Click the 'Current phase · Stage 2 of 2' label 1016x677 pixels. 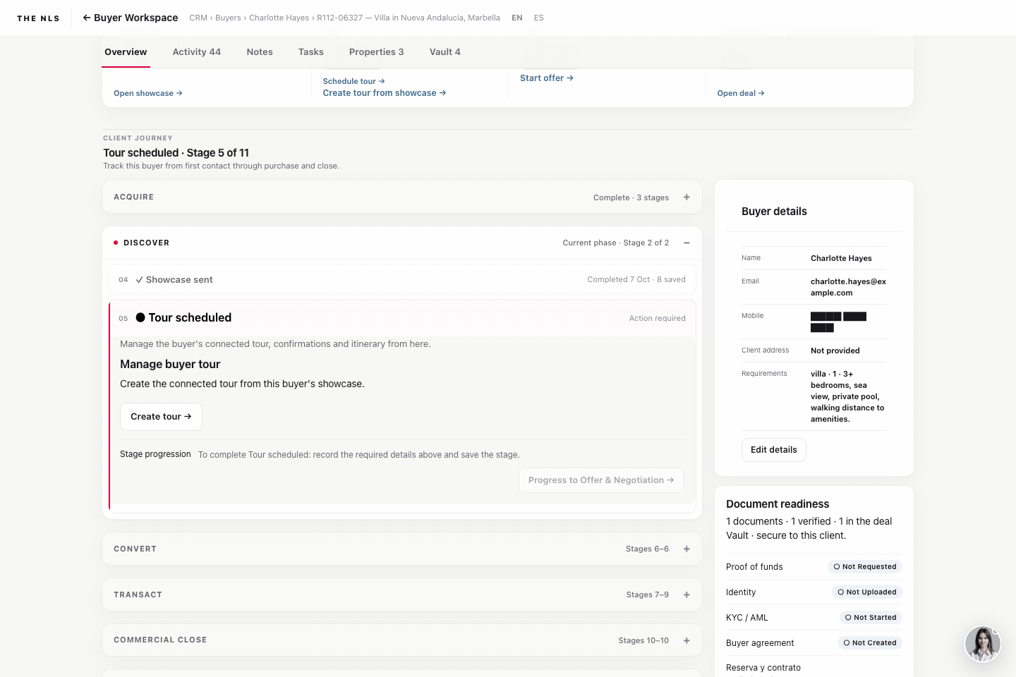tap(616, 243)
